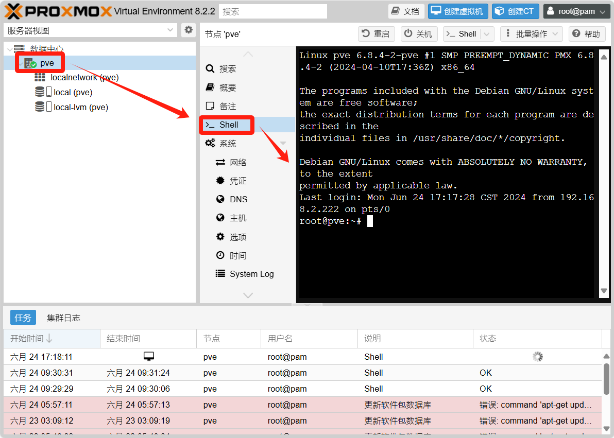Open System Log in side menu
614x438 pixels.
tap(251, 274)
